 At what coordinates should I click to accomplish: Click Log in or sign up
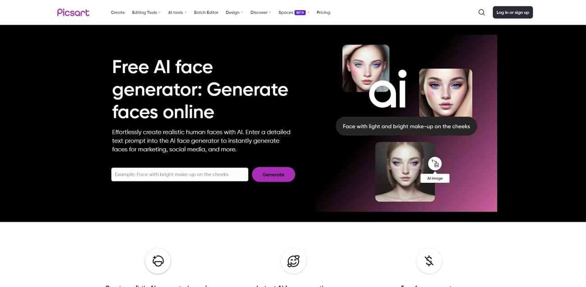pyautogui.click(x=513, y=13)
